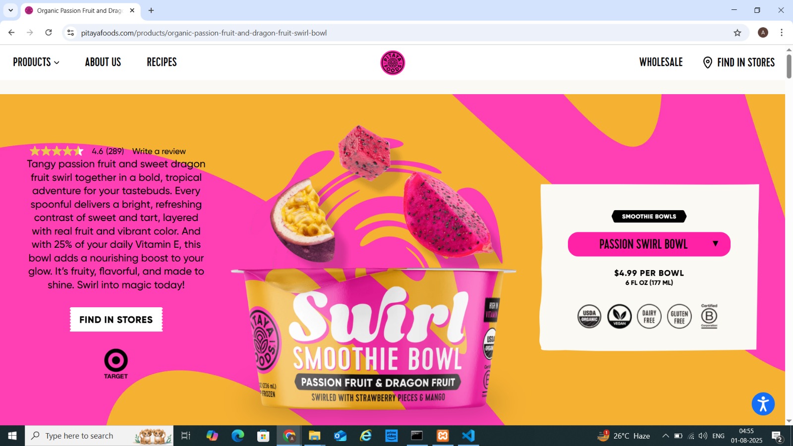Click the fifth rating star
793x446 pixels.
pyautogui.click(x=79, y=150)
